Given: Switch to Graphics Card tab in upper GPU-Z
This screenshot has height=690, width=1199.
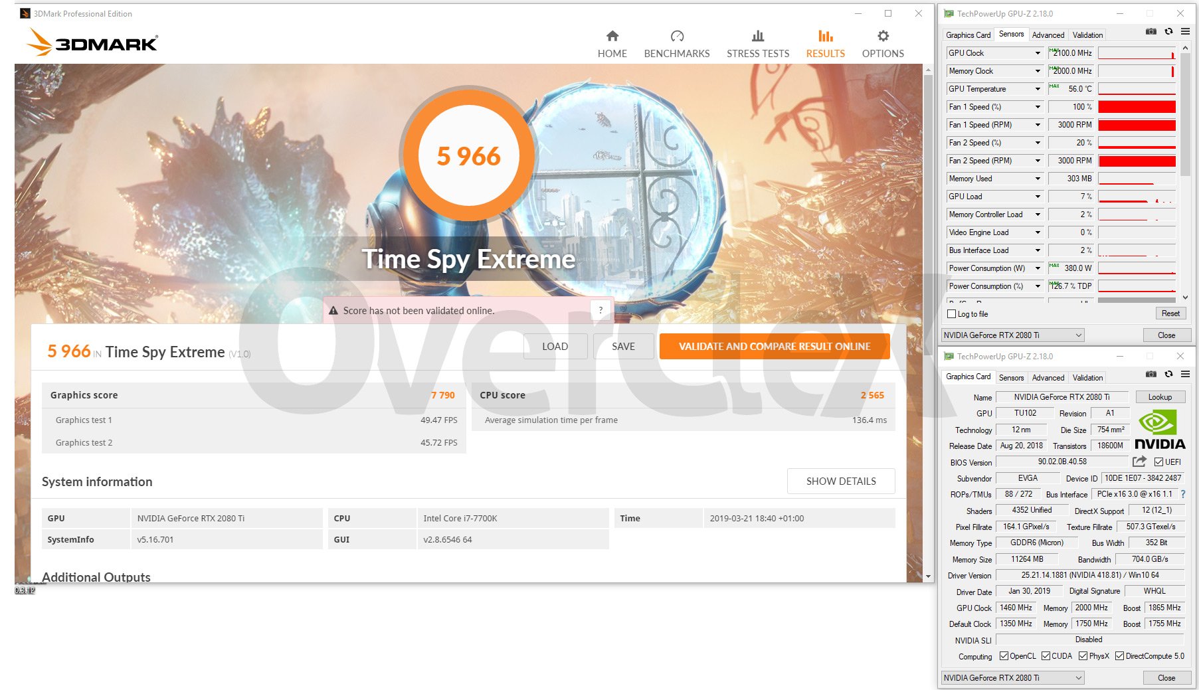Looking at the screenshot, I should pyautogui.click(x=968, y=35).
